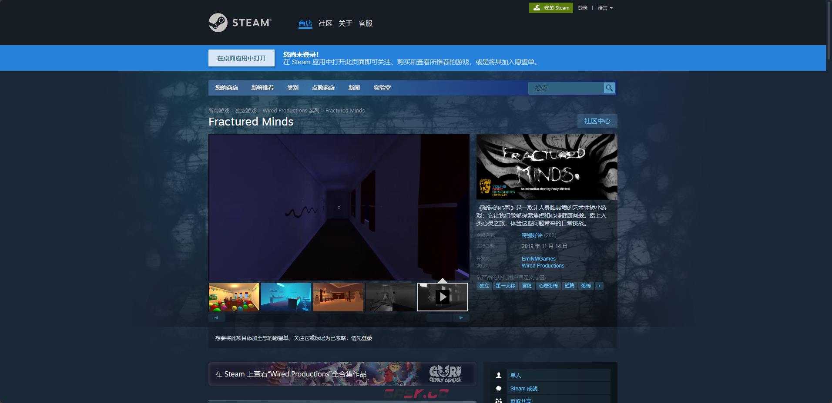Click the Fractured Minds header capsule image
This screenshot has width=832, height=403.
(547, 167)
